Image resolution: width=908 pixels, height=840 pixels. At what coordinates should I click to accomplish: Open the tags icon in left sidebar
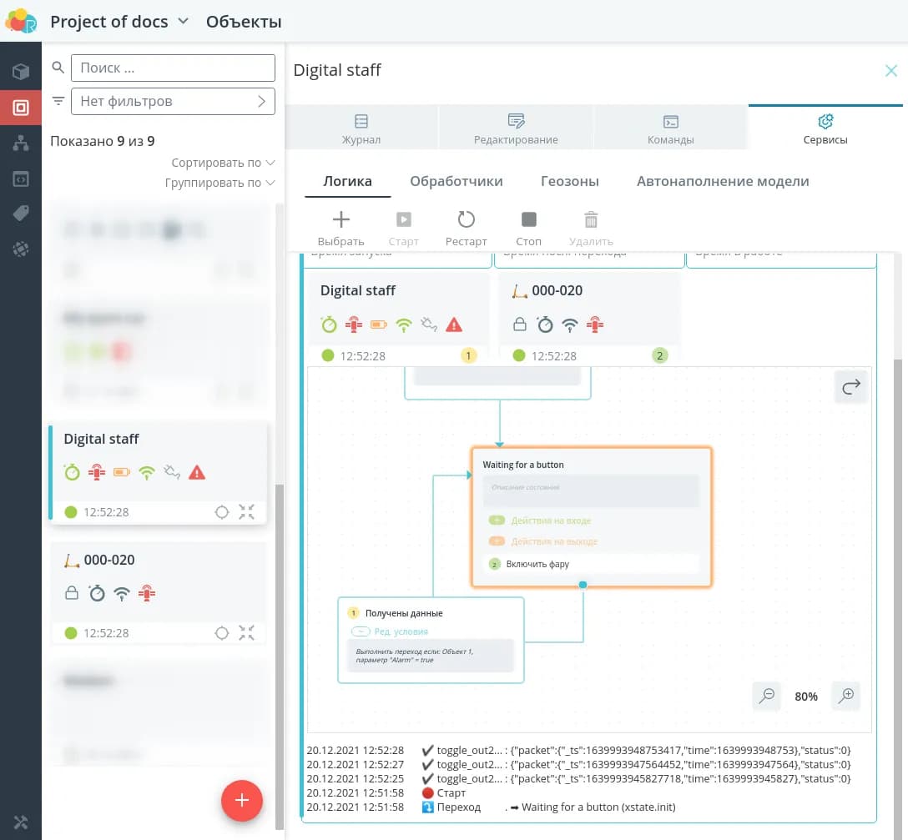tap(21, 214)
